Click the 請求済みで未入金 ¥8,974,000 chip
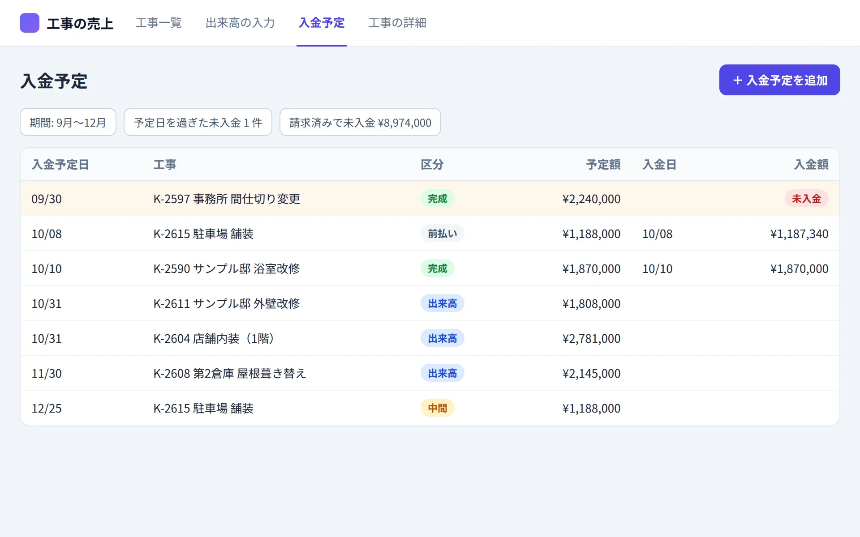The width and height of the screenshot is (860, 537). (x=360, y=122)
